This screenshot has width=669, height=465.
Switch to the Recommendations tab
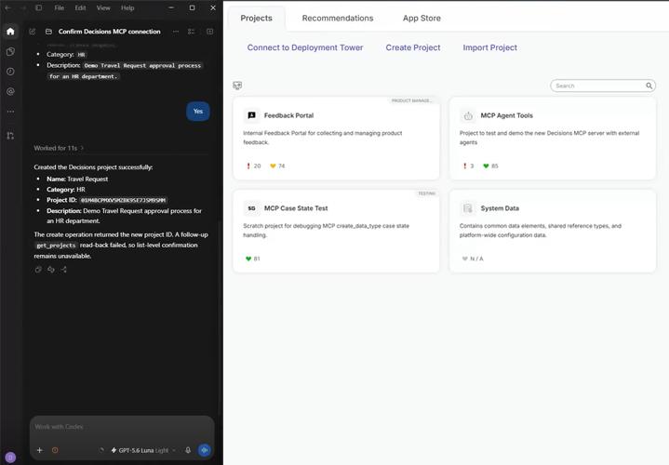coord(338,19)
